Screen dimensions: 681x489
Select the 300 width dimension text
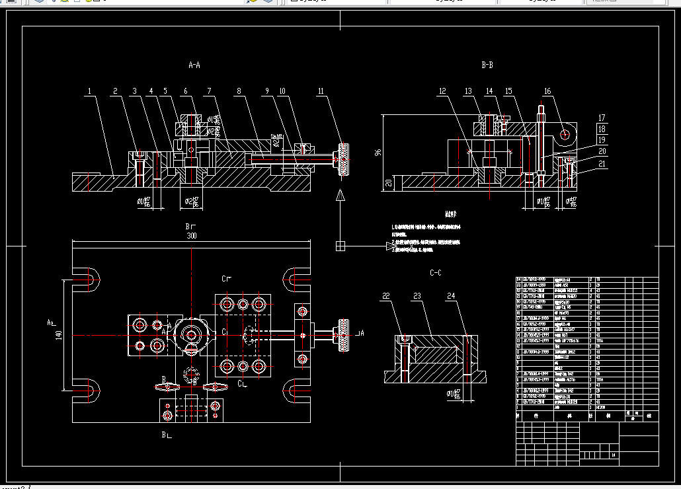(x=192, y=236)
